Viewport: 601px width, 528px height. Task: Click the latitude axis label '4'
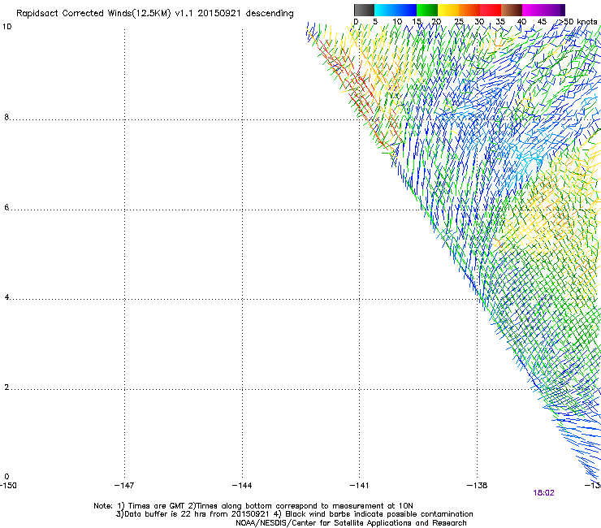point(6,297)
